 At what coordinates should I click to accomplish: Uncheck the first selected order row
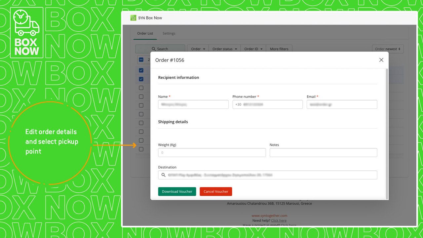pos(141,70)
